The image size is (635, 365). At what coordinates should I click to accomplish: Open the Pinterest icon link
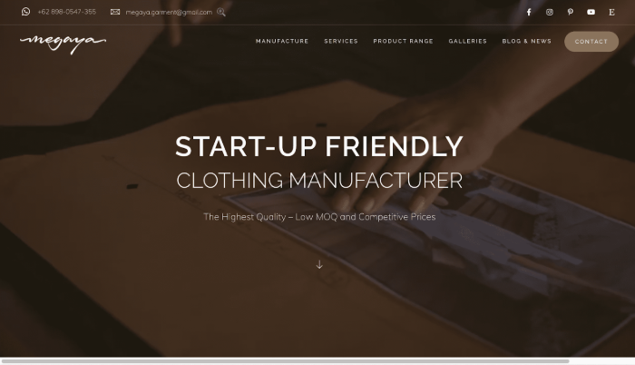[571, 12]
